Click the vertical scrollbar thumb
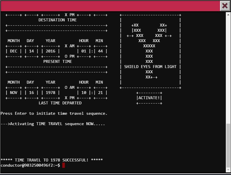This screenshot has height=175, width=231. coord(228,147)
